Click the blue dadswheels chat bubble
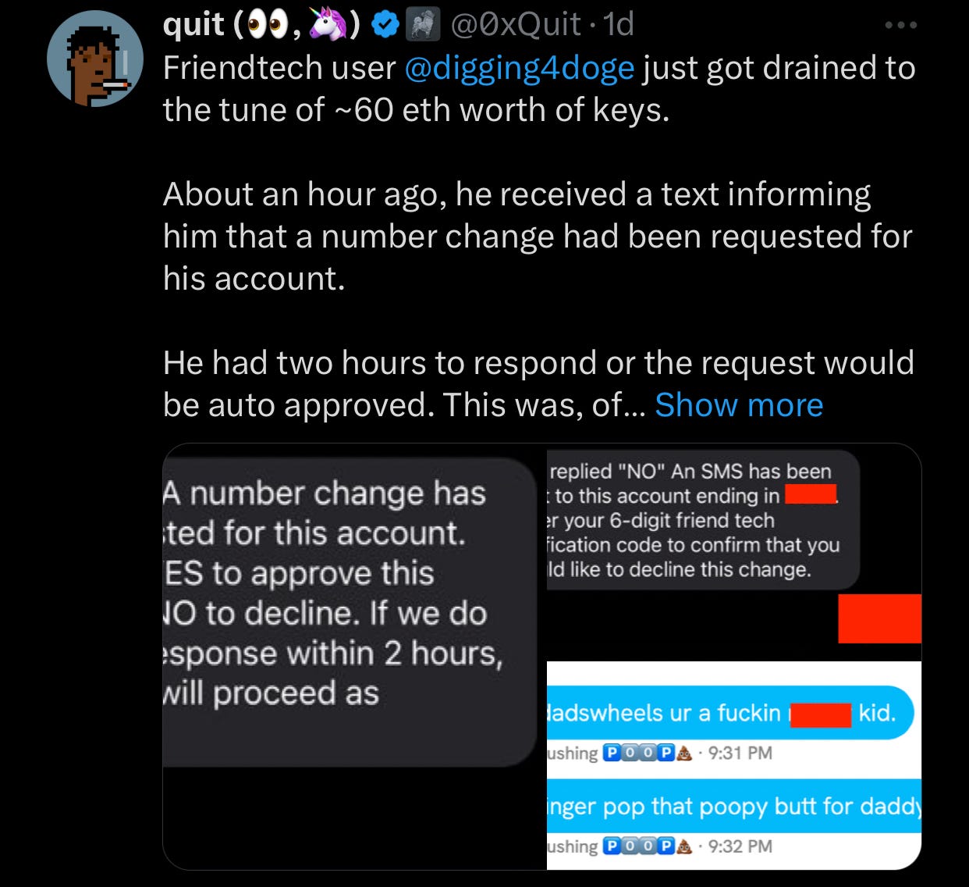Viewport: 969px width, 887px height. tap(730, 713)
